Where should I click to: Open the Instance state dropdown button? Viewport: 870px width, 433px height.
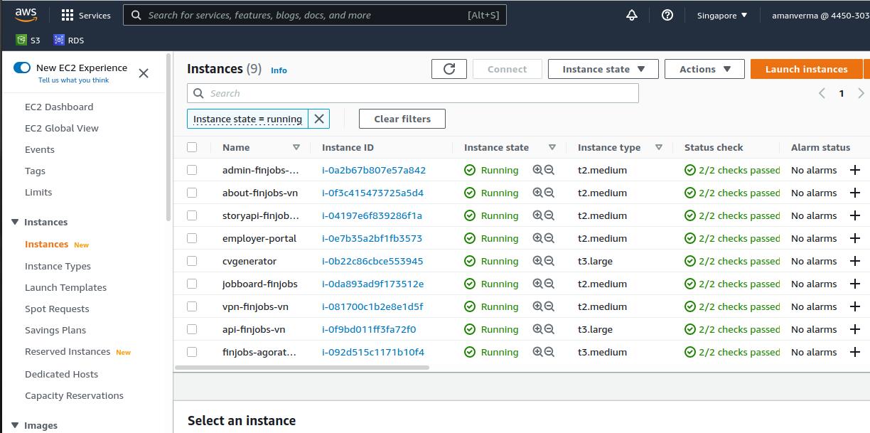click(603, 69)
